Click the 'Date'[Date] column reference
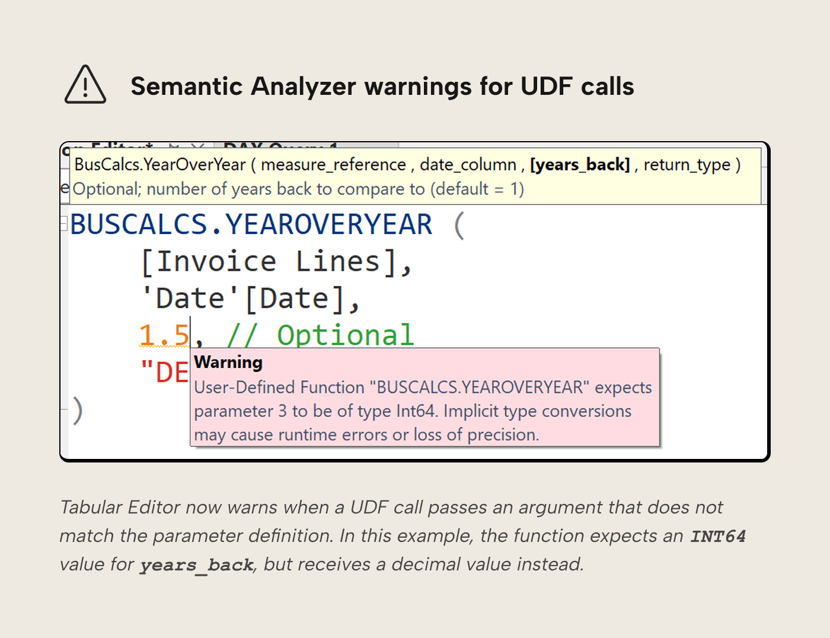Viewport: 830px width, 638px height. pyautogui.click(x=243, y=298)
